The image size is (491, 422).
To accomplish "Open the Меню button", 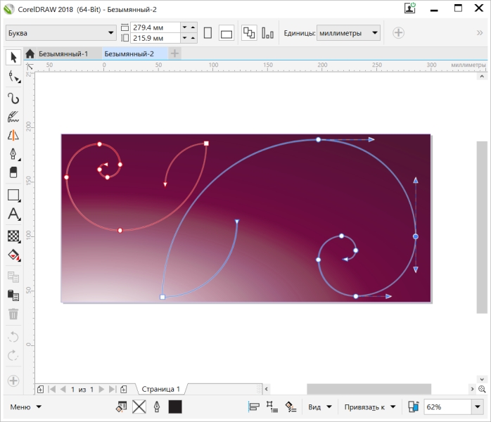I will tap(26, 407).
